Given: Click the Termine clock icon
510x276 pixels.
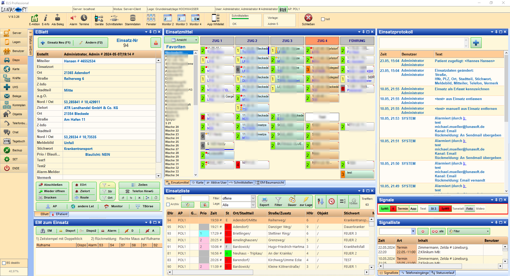Looking at the screenshot, I should click(x=84, y=18).
